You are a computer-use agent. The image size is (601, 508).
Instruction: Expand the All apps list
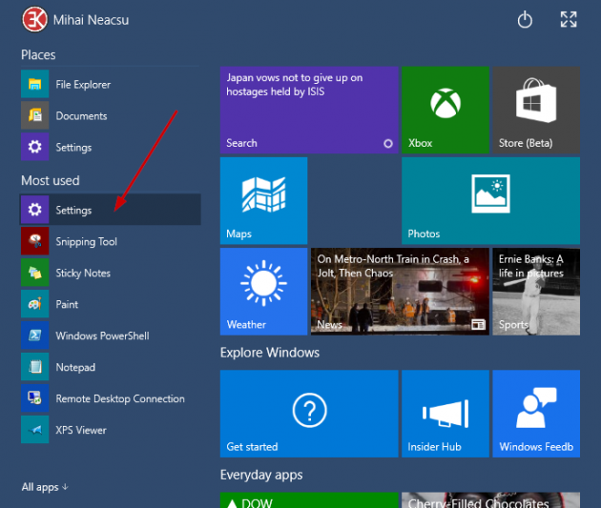(x=45, y=487)
